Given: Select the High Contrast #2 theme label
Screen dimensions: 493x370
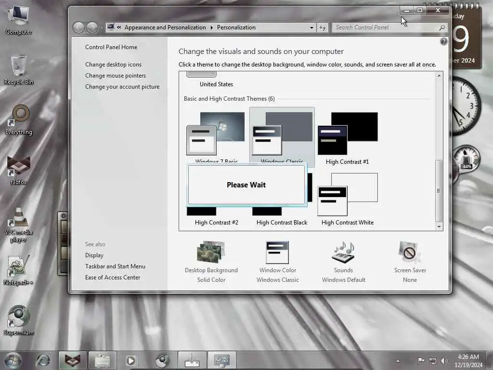Looking at the screenshot, I should [216, 223].
